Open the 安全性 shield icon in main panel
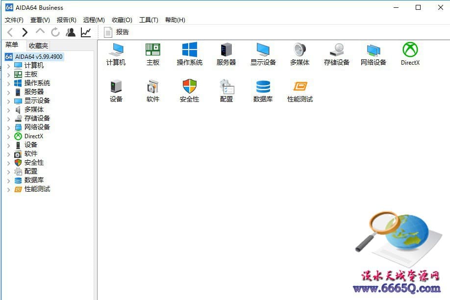The image size is (450, 300). [189, 91]
